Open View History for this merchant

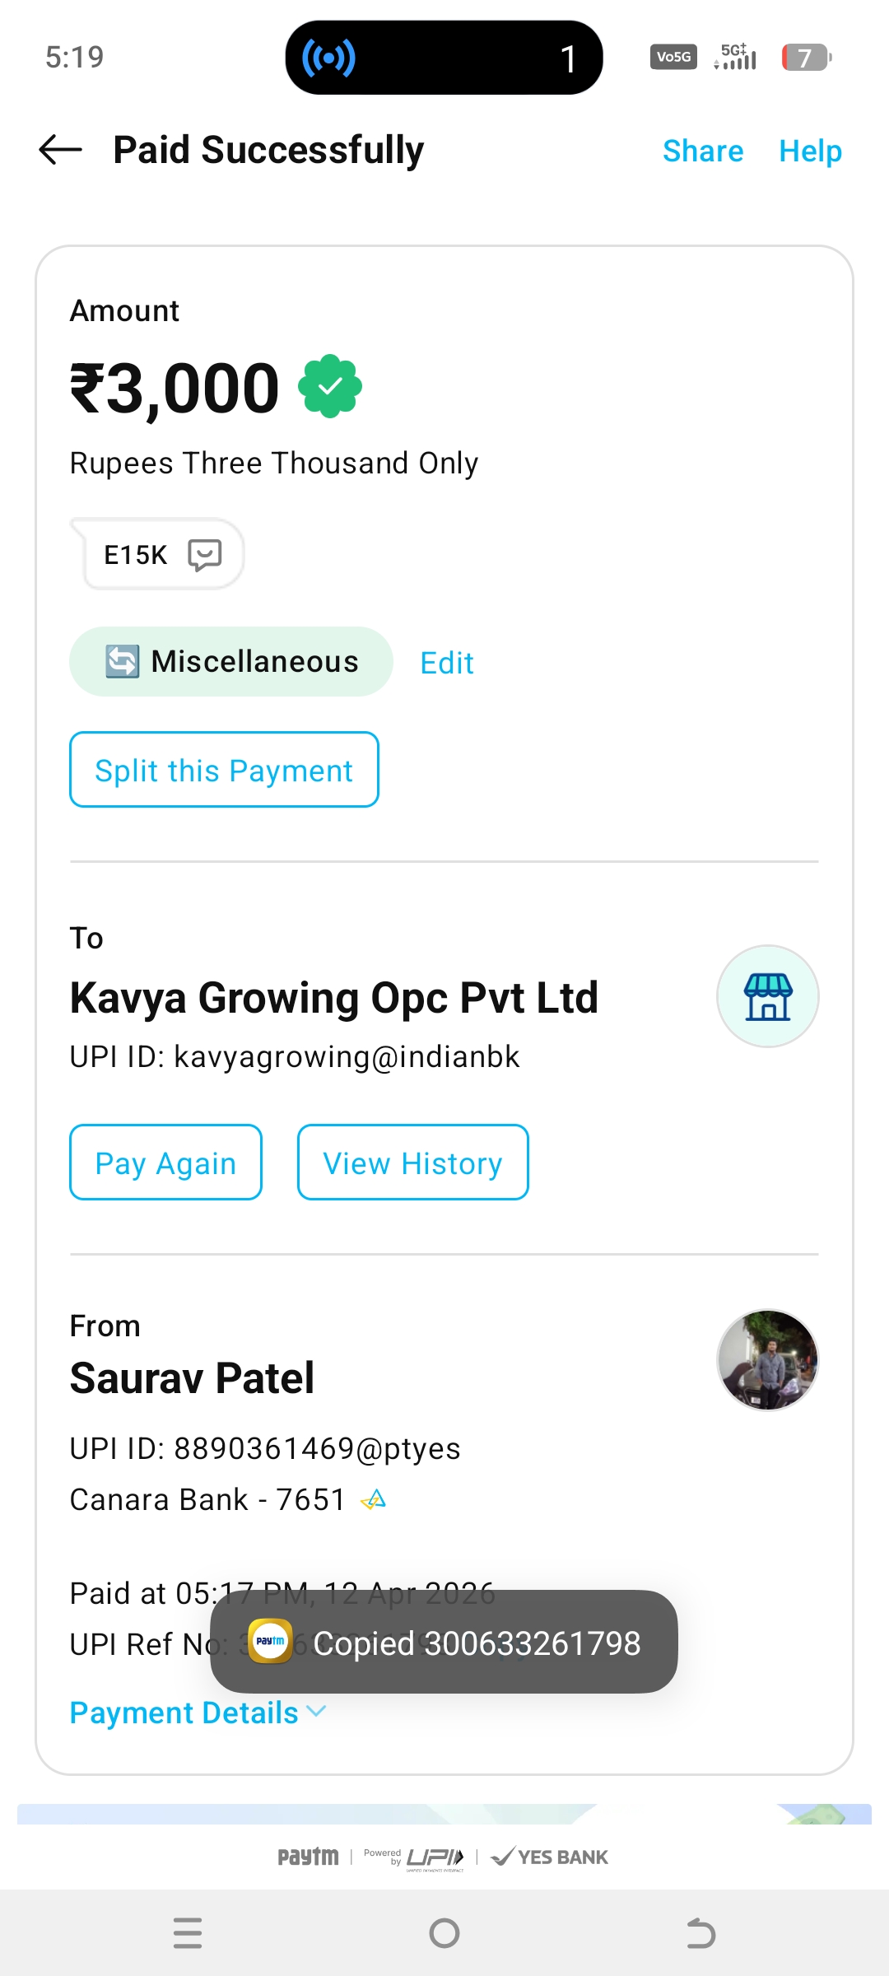tap(412, 1163)
